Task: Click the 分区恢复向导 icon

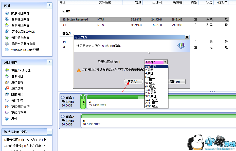Action: 7,37
